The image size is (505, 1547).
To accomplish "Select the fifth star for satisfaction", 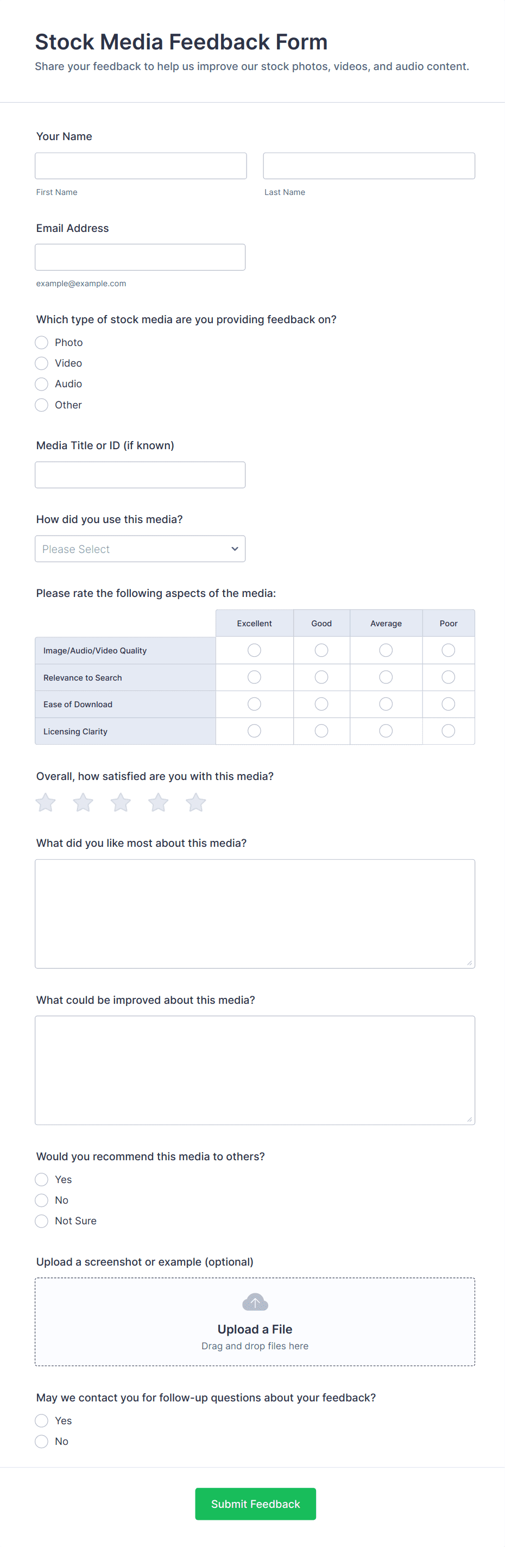I will point(195,802).
